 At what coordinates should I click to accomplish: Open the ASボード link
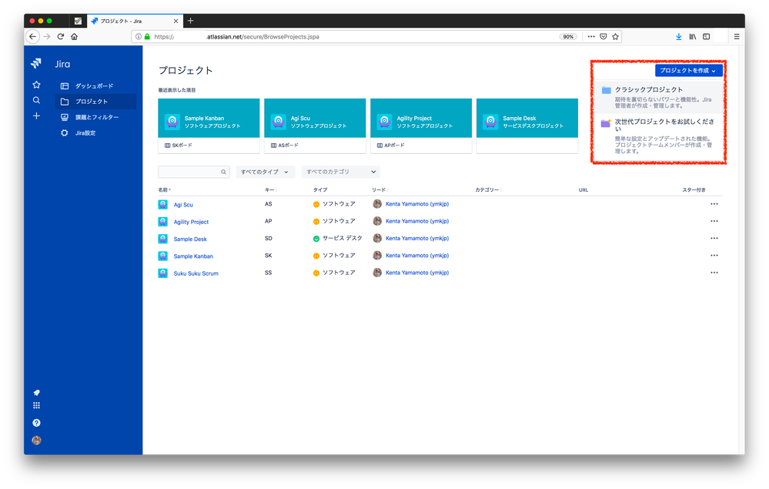tap(285, 146)
